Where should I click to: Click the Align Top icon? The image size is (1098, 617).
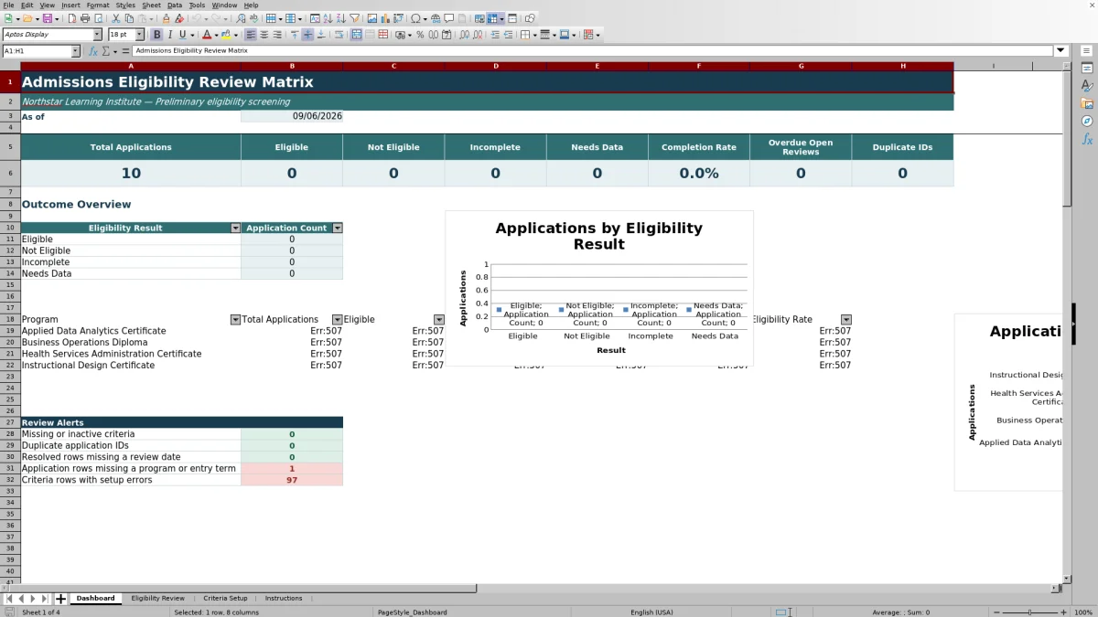click(x=295, y=35)
